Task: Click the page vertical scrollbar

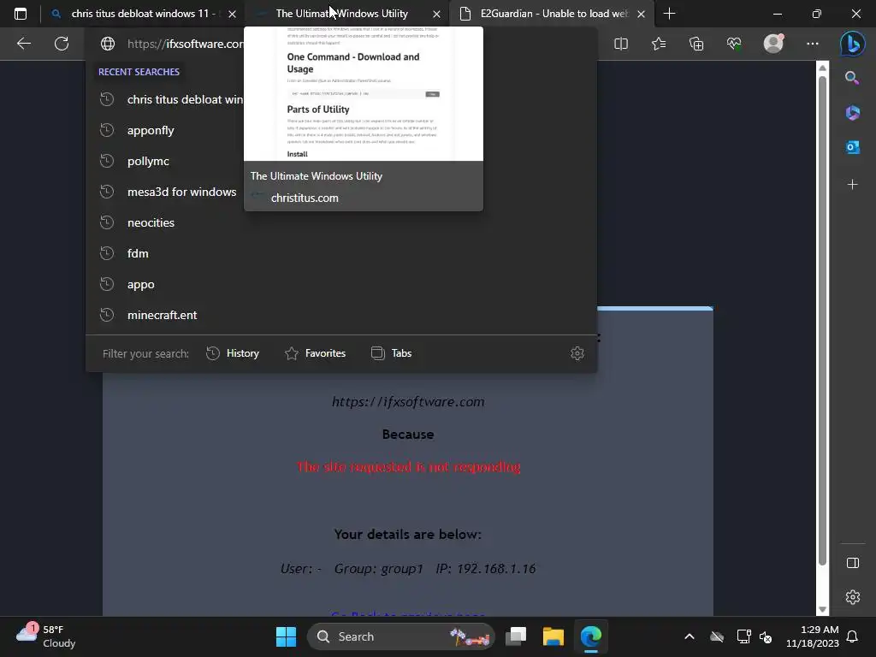Action: tap(822, 320)
